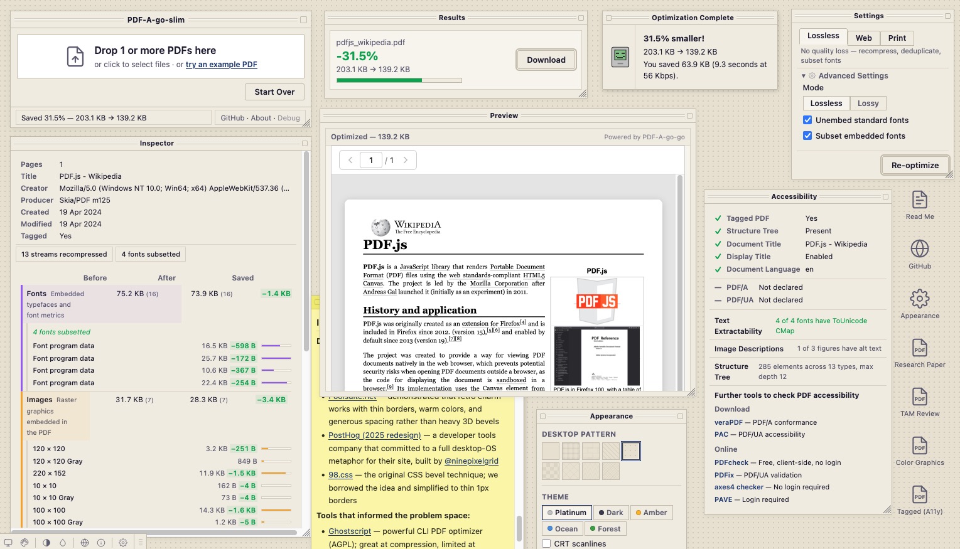Click the globe icon in bottom strip
The height and width of the screenshot is (549, 960).
coord(85,543)
